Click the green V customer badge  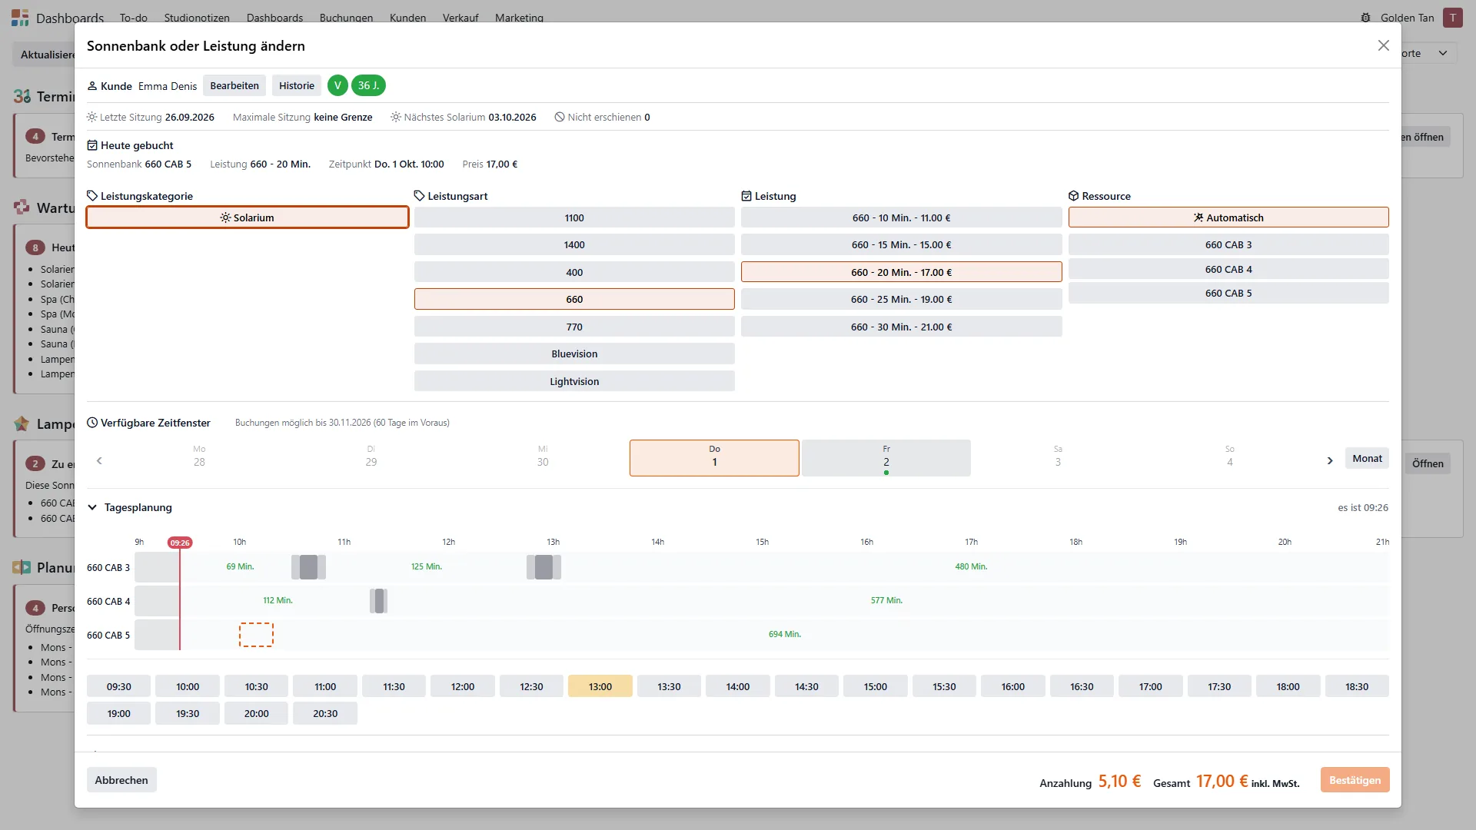point(337,85)
